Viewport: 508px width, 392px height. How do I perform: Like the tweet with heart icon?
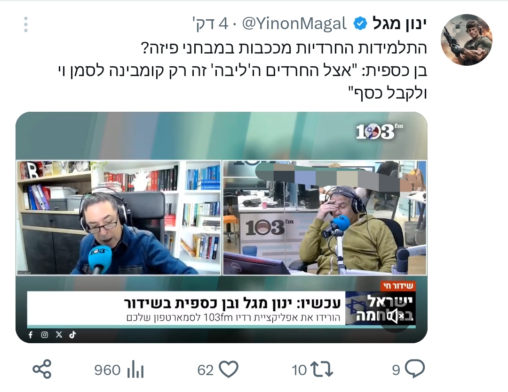tap(229, 369)
